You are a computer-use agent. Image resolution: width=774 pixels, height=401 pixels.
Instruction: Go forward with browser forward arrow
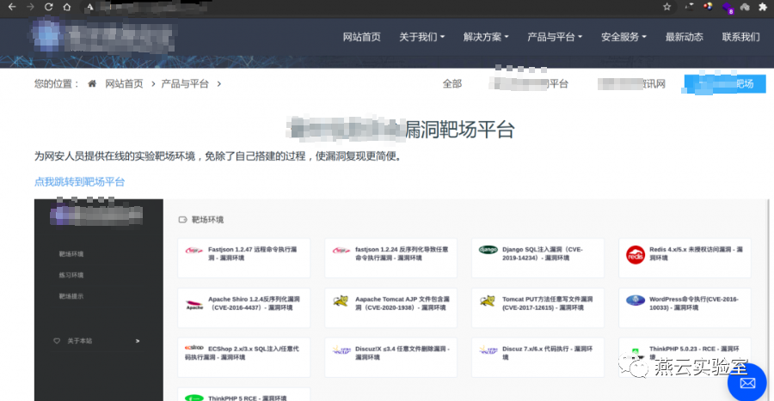click(x=30, y=7)
